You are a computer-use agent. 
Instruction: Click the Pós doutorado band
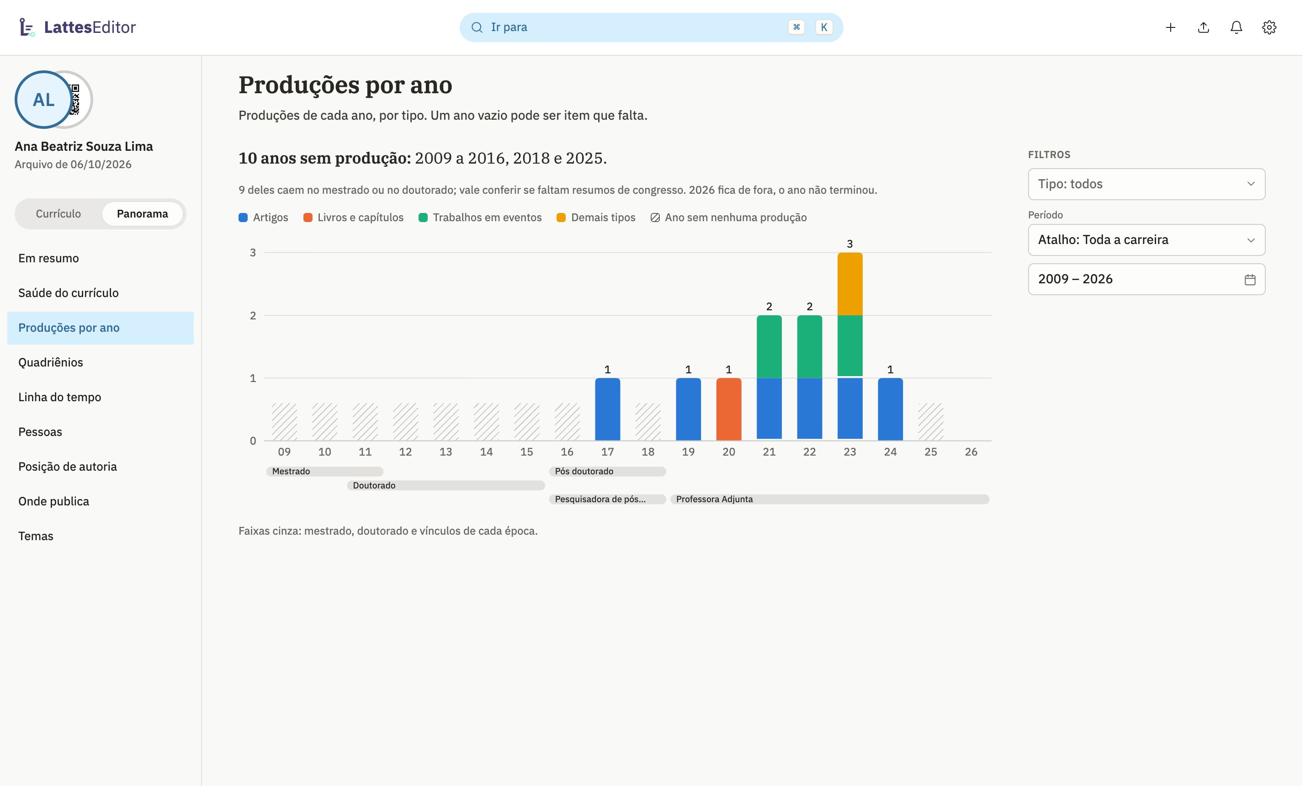[607, 472]
